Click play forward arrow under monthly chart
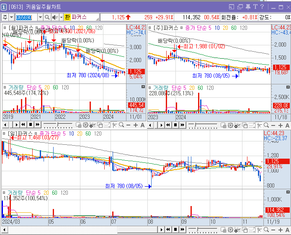 (16, 125)
